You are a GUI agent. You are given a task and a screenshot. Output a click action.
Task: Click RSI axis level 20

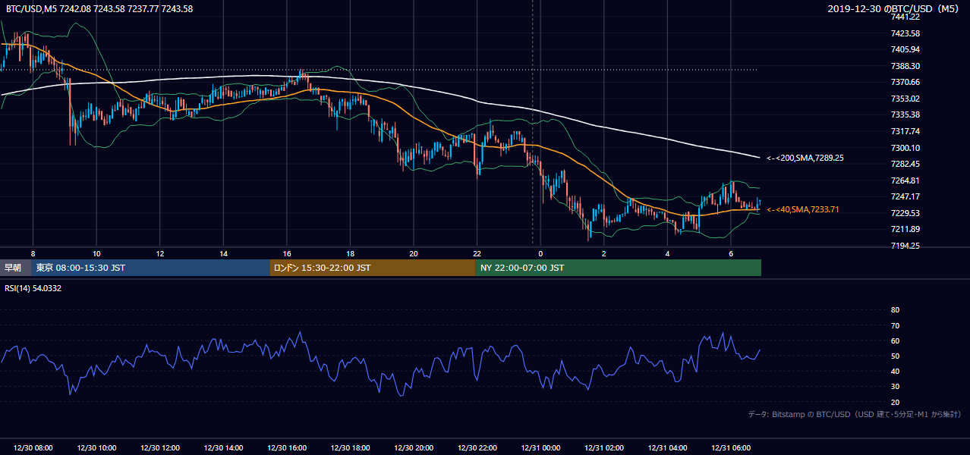(x=895, y=402)
